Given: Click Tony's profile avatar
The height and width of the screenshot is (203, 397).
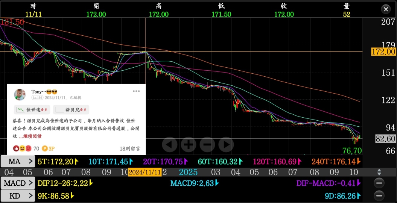Looking at the screenshot, I should 20,94.
